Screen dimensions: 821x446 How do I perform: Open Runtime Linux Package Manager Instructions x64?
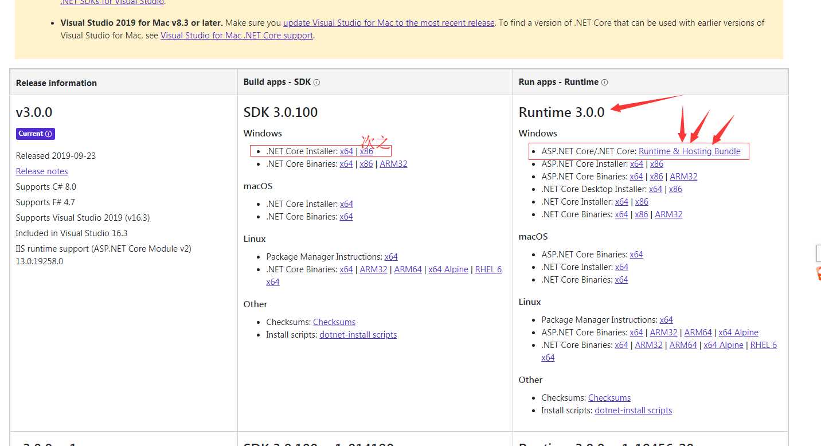(x=666, y=320)
